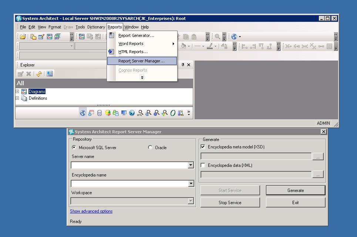This screenshot has width=357, height=237.
Task: Select the dark globe icon in Explorer strip
Action: (132, 113)
